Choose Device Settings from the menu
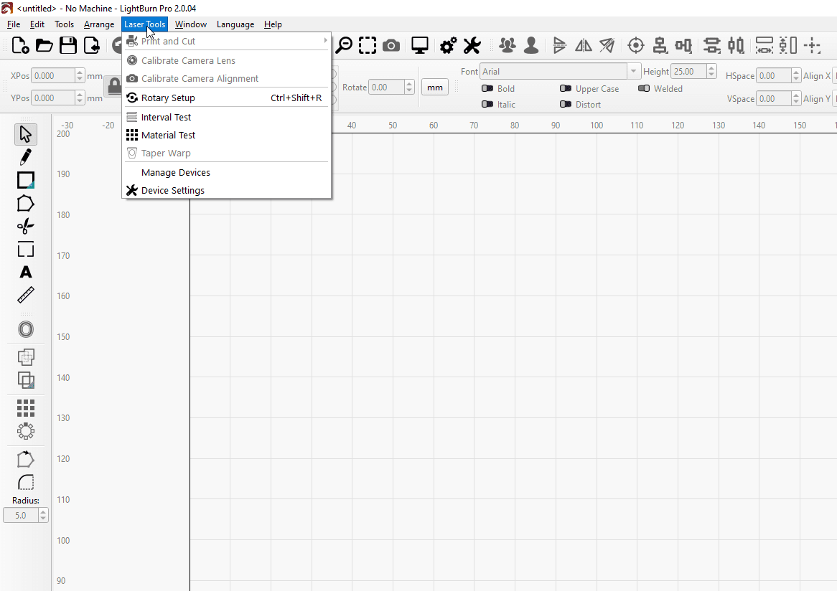Image resolution: width=837 pixels, height=591 pixels. 226,190
